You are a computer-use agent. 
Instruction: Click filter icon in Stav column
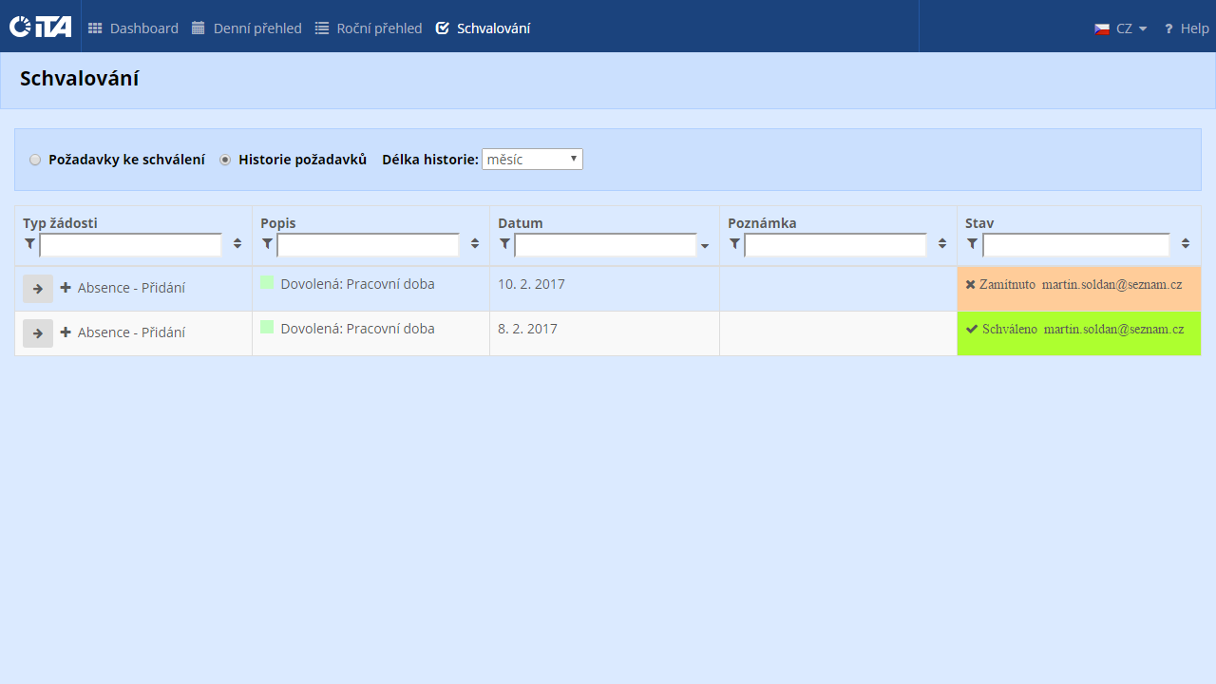[972, 244]
